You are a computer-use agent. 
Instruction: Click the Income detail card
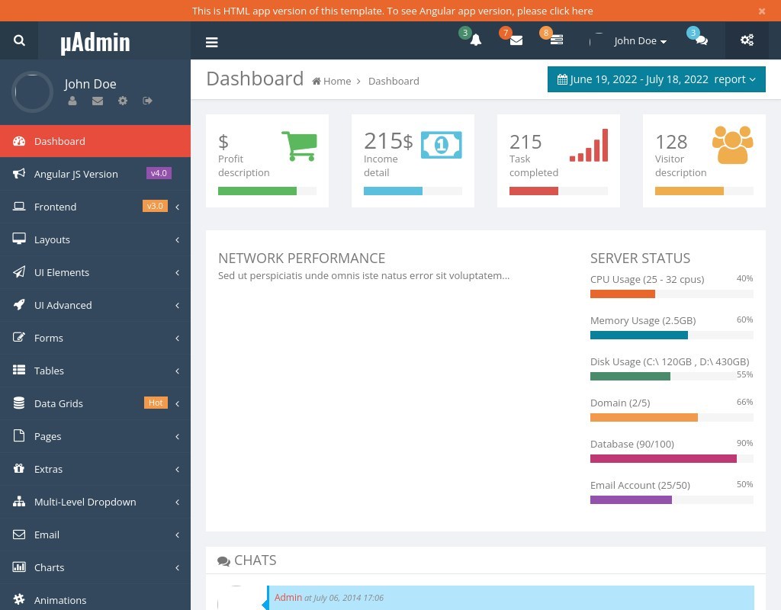point(413,161)
